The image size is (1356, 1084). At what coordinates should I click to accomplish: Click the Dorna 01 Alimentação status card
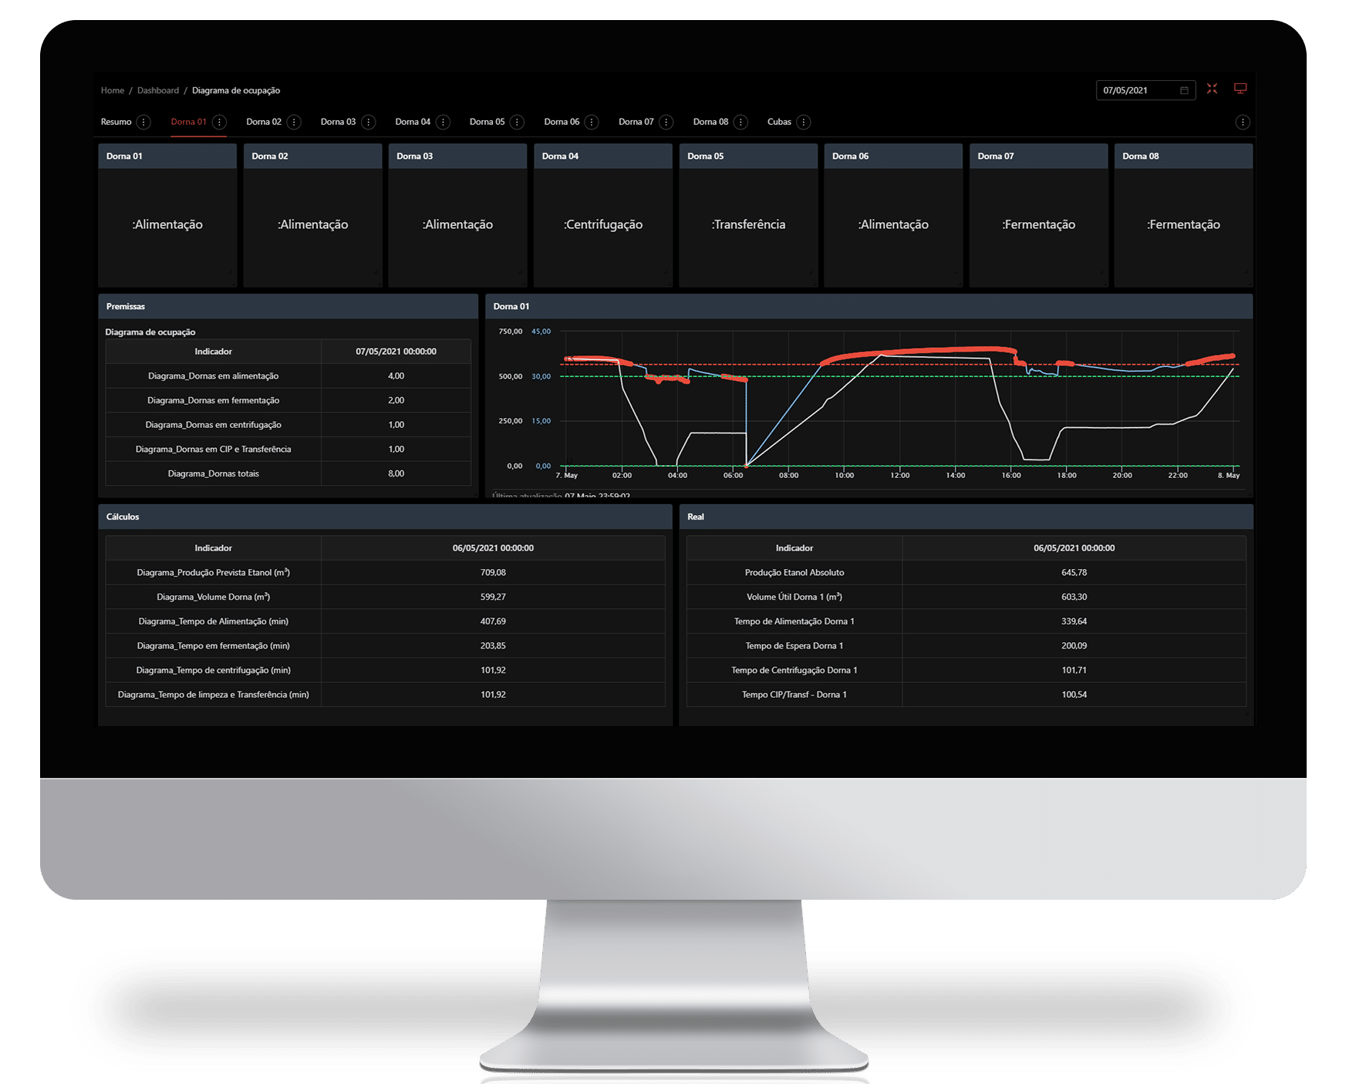point(167,216)
